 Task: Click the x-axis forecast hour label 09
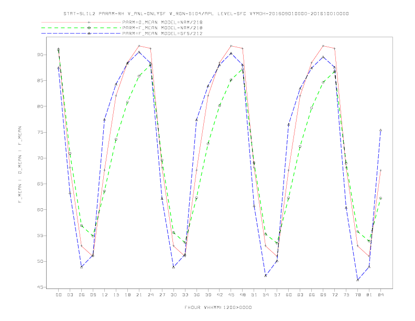93,295
